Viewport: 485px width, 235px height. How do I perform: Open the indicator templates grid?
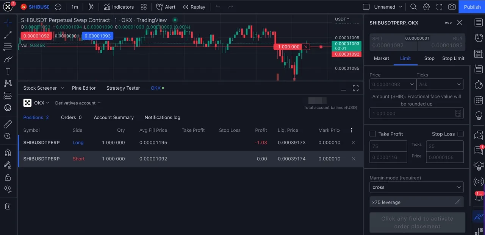pos(144,7)
